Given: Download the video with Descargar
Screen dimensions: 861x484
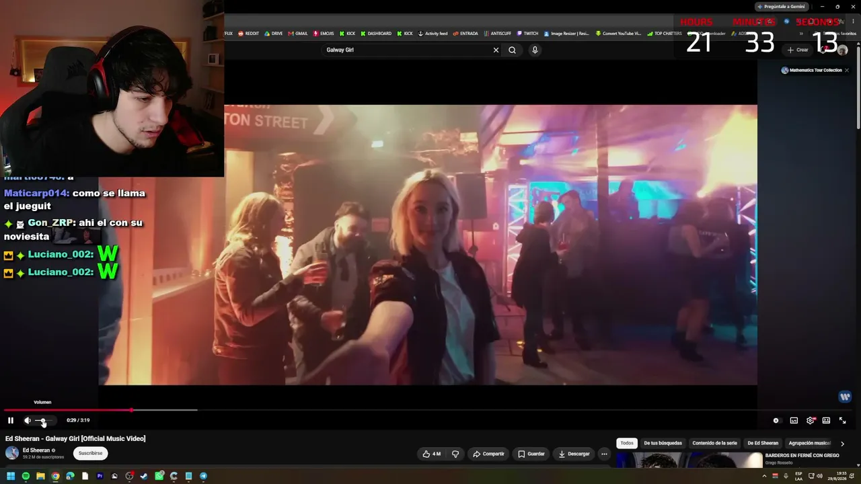Looking at the screenshot, I should pyautogui.click(x=574, y=454).
